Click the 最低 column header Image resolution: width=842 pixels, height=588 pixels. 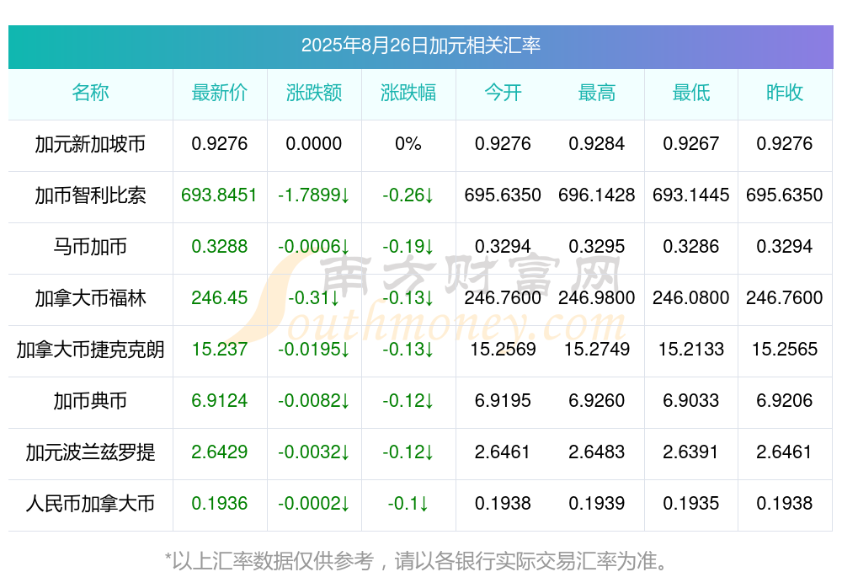(691, 93)
